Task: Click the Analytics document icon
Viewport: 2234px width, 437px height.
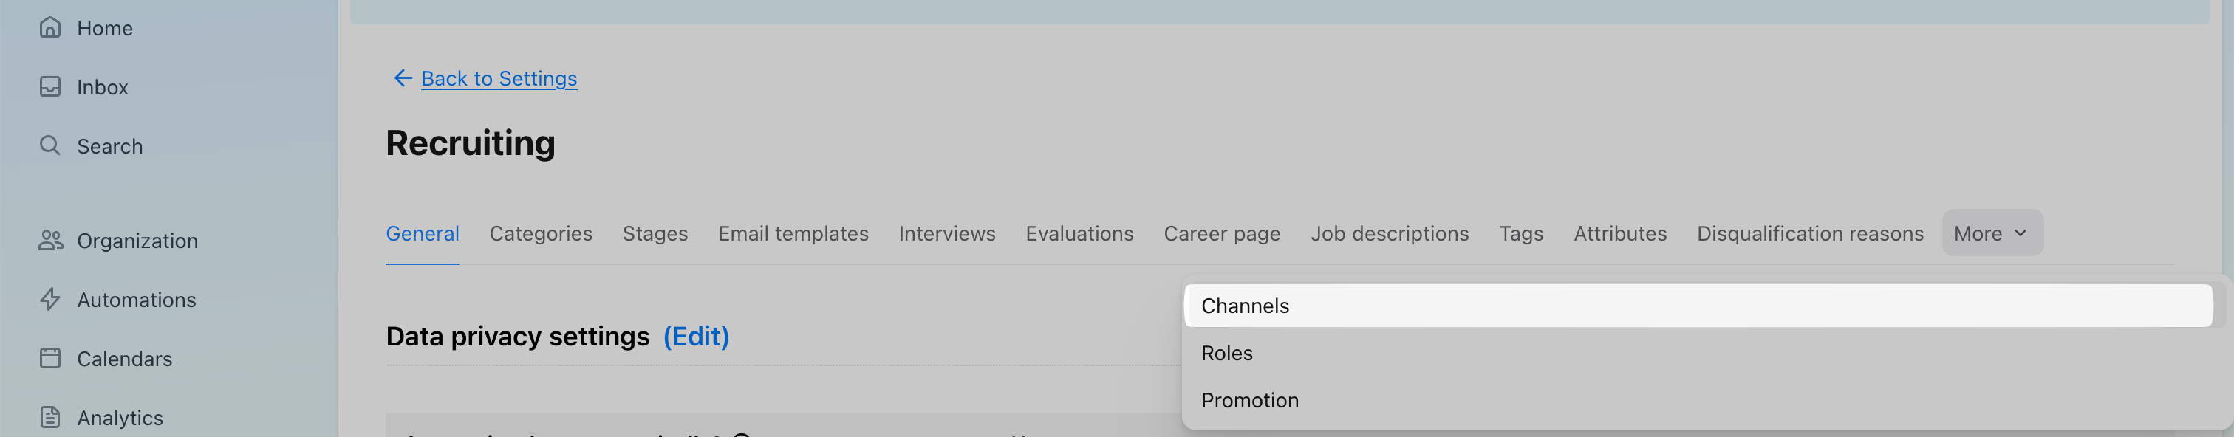Action: pos(50,417)
